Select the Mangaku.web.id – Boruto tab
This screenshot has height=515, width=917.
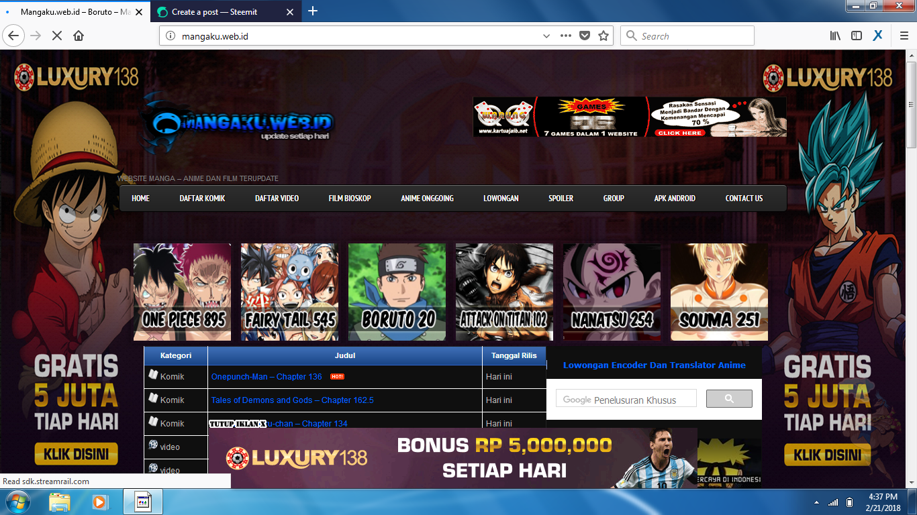click(x=75, y=12)
